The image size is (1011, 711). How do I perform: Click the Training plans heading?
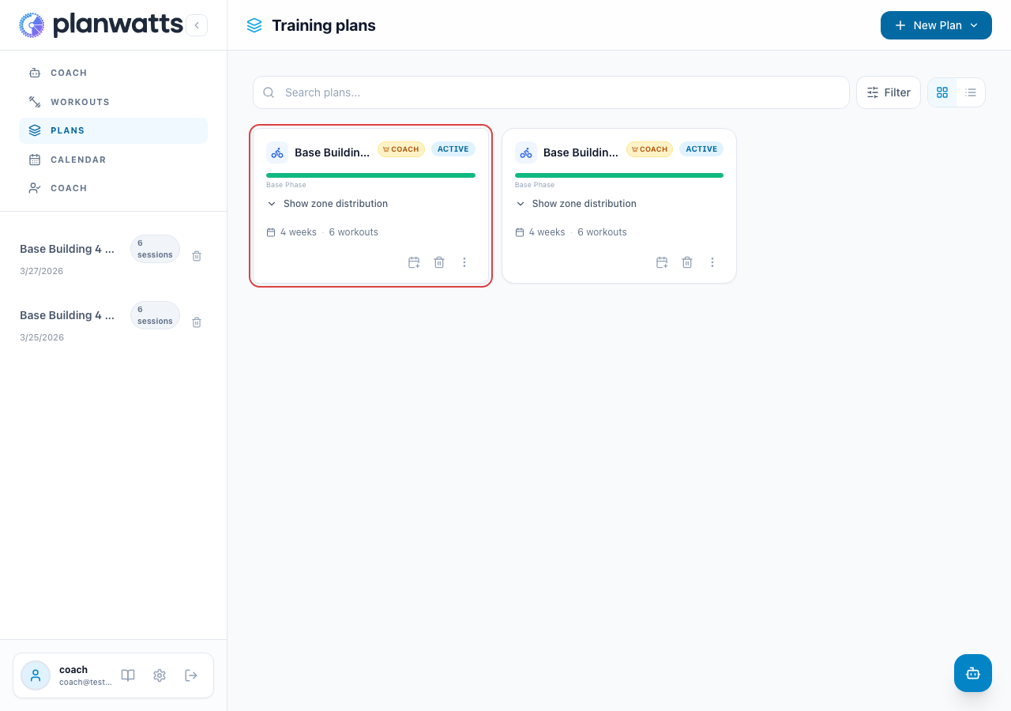click(324, 25)
